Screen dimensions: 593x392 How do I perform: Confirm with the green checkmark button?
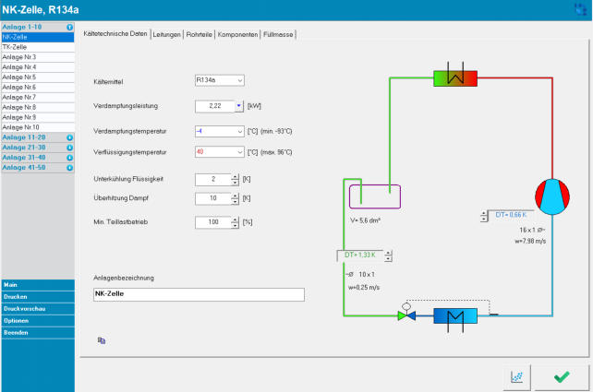[x=561, y=376]
